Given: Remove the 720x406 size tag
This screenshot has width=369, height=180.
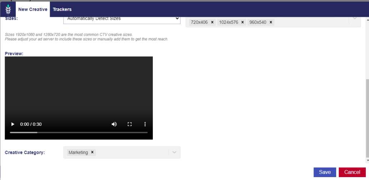Looking at the screenshot, I should (212, 22).
